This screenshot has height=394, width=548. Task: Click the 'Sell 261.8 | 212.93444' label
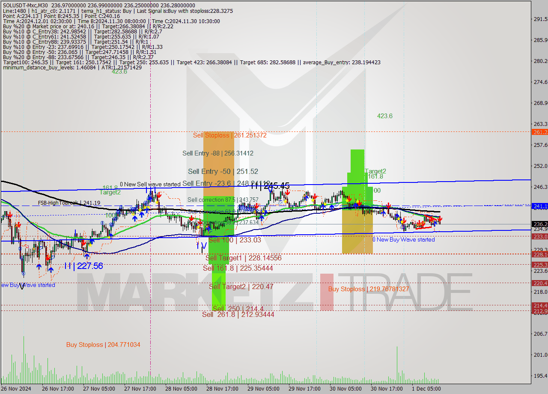click(x=238, y=314)
